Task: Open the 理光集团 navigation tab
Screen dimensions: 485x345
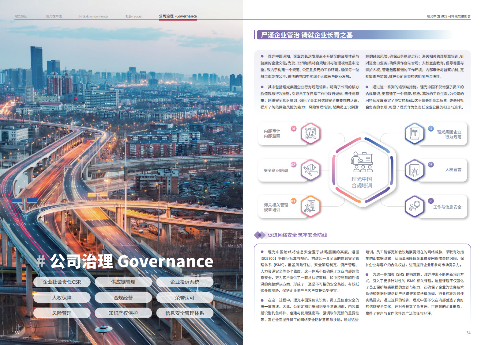Action: 21,16
